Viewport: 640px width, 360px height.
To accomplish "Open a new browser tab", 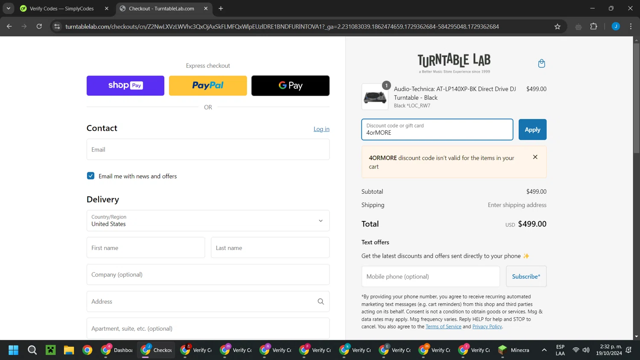I will click(x=221, y=9).
